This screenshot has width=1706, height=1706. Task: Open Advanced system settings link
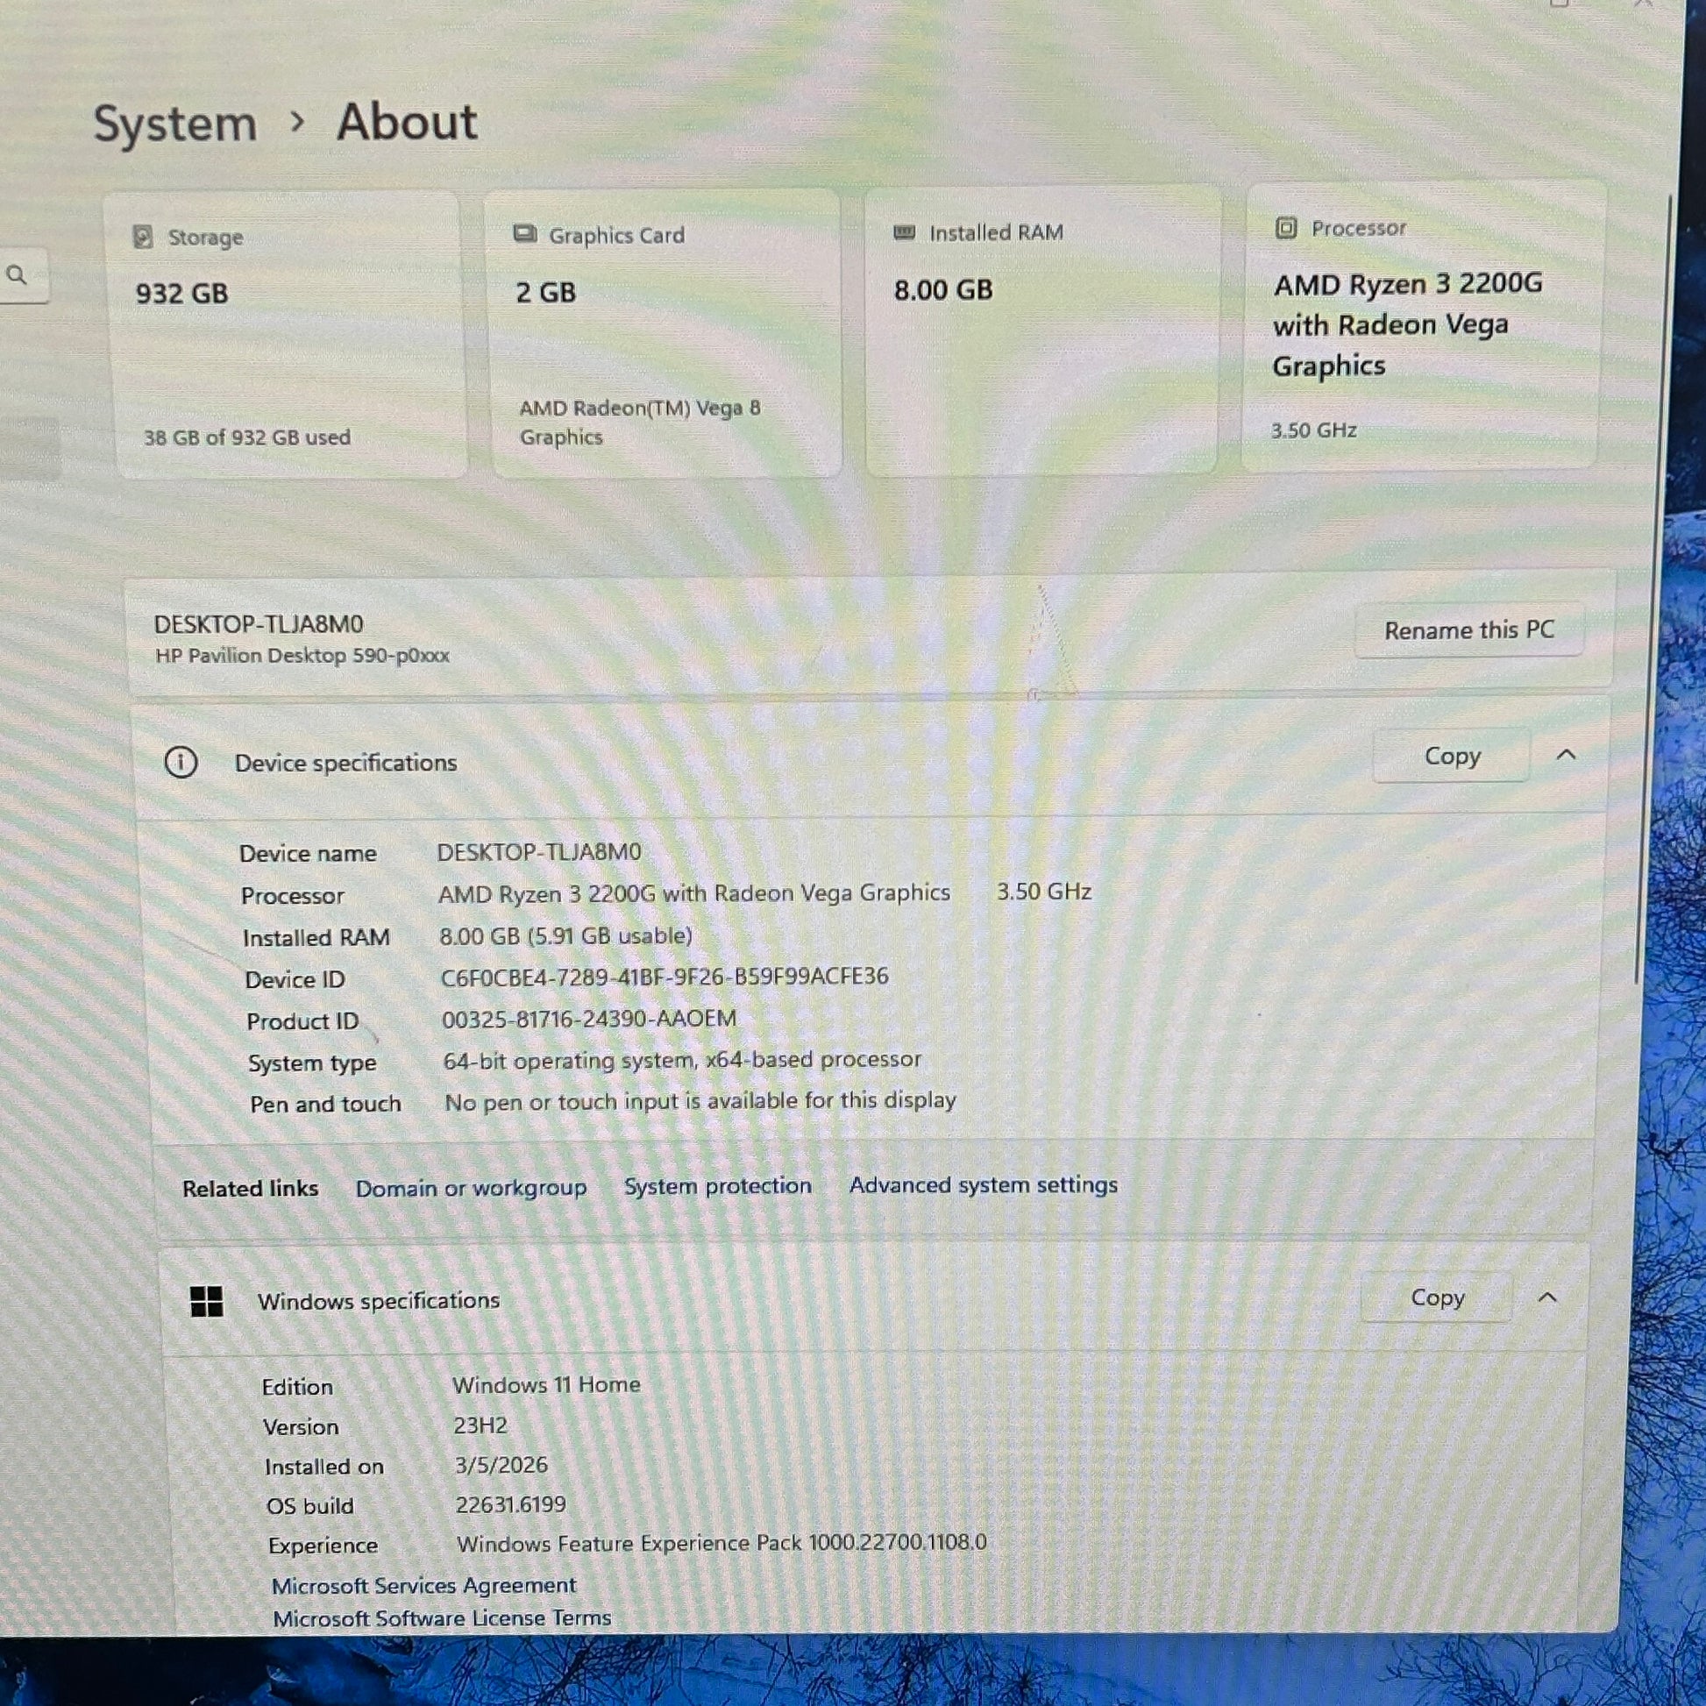tap(983, 1185)
